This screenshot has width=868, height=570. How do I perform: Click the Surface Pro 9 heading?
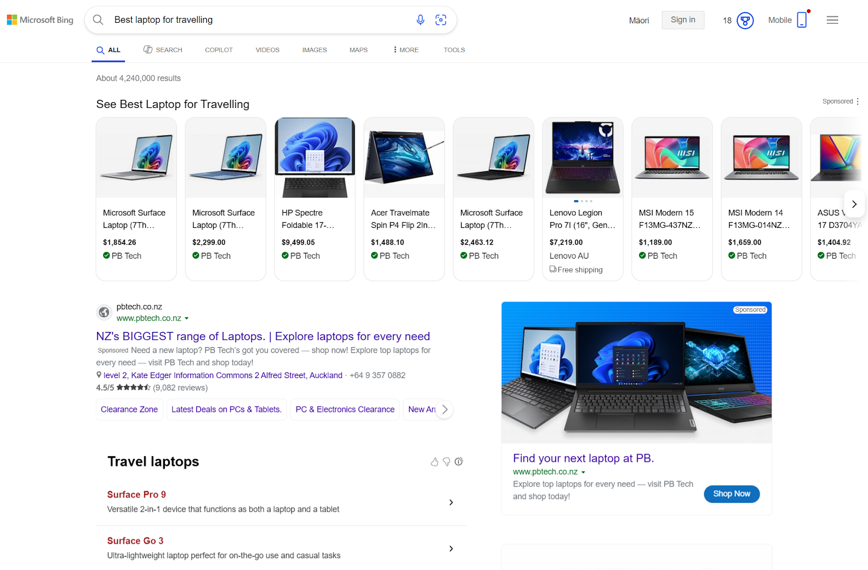pos(137,495)
